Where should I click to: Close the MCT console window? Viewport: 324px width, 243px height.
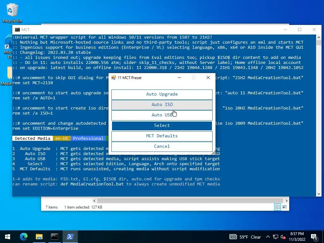[314, 29]
